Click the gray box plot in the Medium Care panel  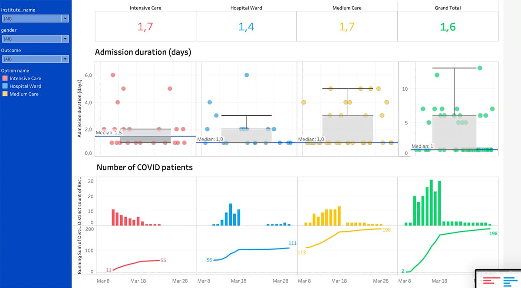[x=347, y=128]
